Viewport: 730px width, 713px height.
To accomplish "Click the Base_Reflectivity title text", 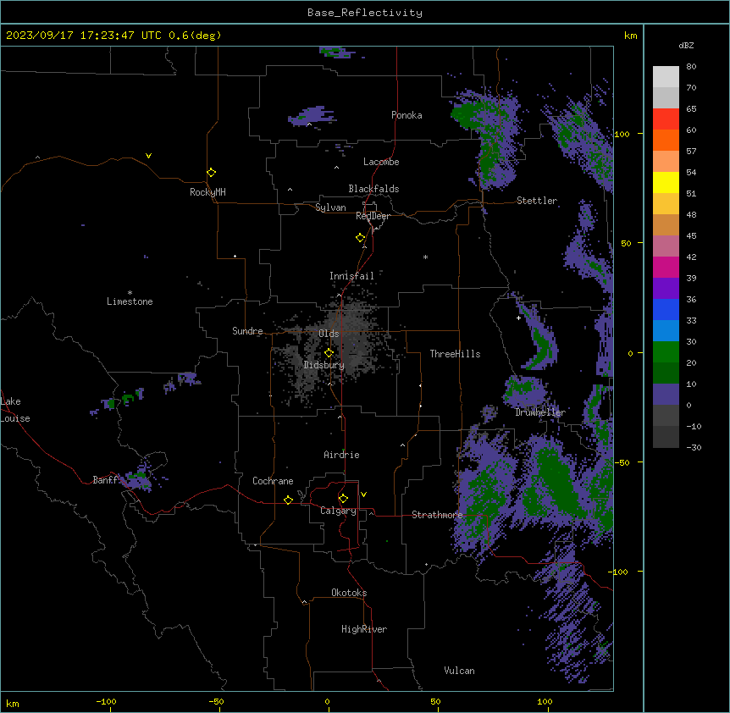I will coord(365,13).
